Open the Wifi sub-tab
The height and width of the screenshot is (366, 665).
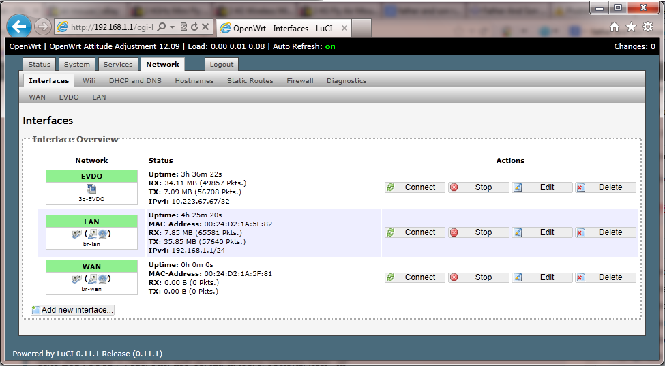click(89, 80)
